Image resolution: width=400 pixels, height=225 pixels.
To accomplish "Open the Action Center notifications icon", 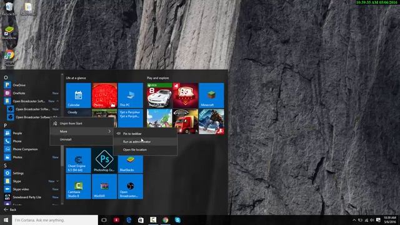I will tap(378, 220).
